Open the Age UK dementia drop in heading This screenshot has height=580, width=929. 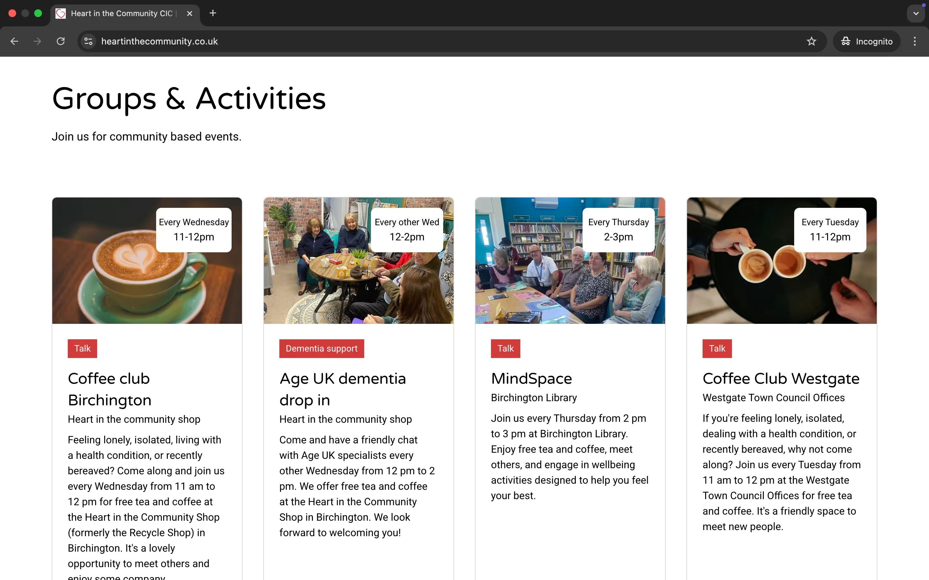coord(342,389)
